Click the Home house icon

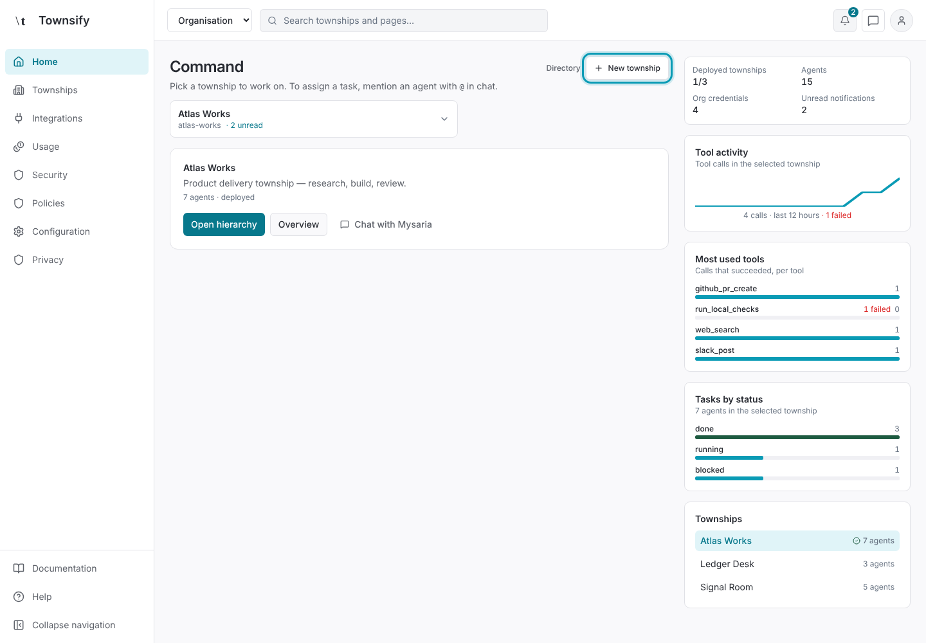click(19, 62)
